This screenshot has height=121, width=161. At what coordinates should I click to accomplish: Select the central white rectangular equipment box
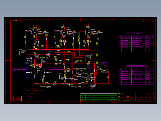38,71
